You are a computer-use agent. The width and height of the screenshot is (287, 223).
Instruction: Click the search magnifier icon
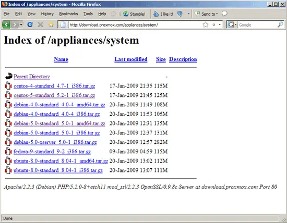coord(280,24)
